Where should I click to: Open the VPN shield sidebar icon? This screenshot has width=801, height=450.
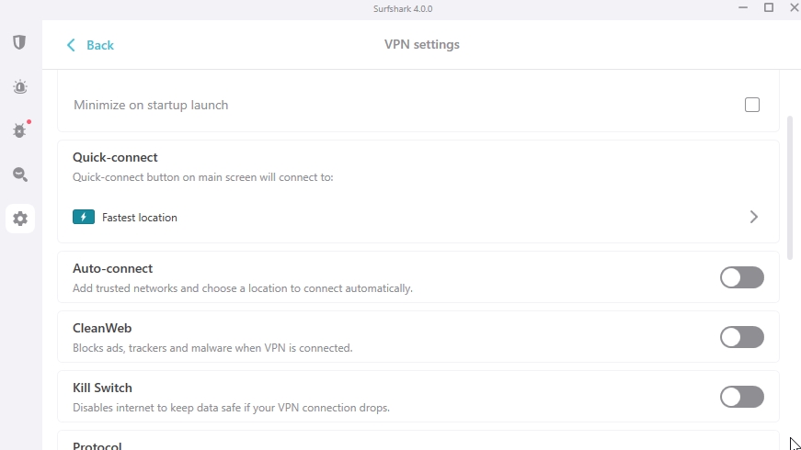[x=19, y=42]
